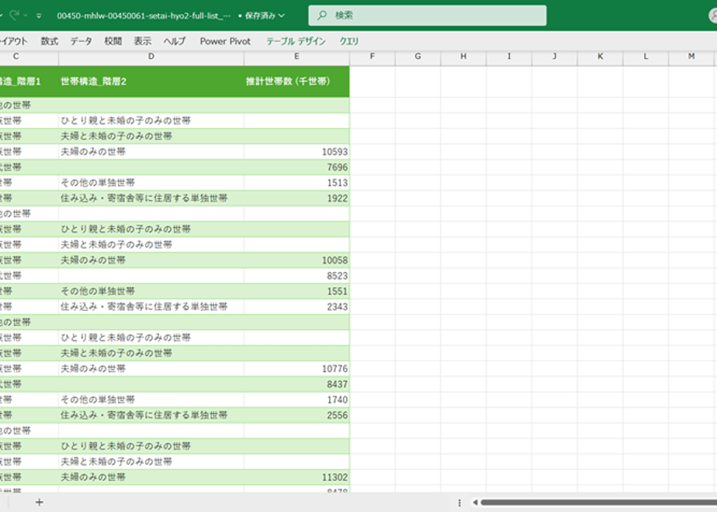Select the cell with value 7696

point(296,168)
